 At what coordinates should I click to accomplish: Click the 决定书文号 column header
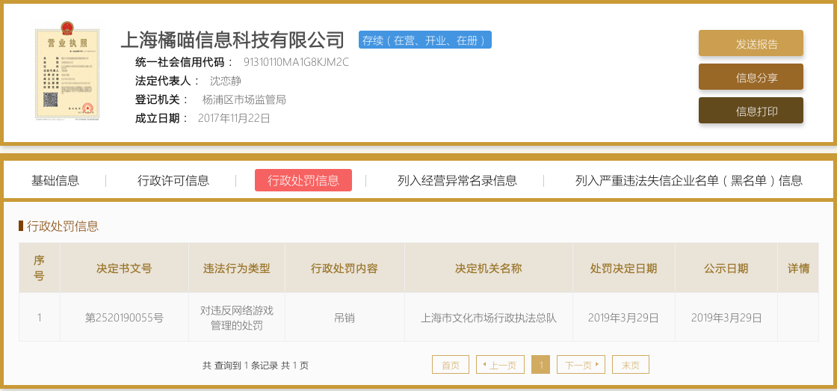coord(124,268)
